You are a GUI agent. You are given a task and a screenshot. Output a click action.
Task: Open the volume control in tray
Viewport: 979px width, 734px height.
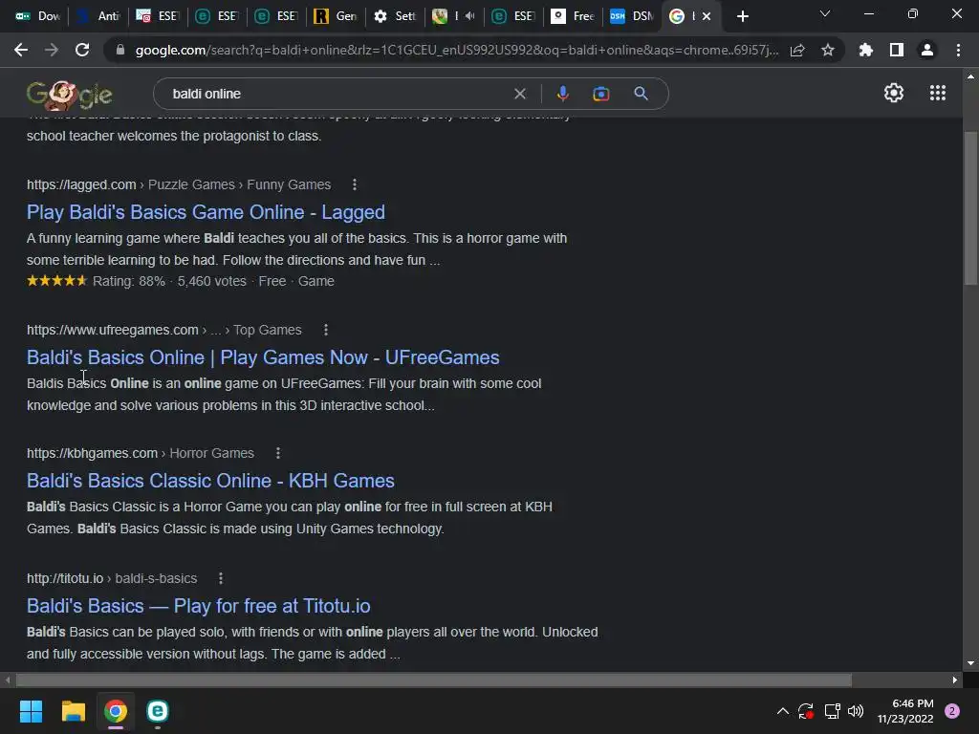(x=856, y=711)
